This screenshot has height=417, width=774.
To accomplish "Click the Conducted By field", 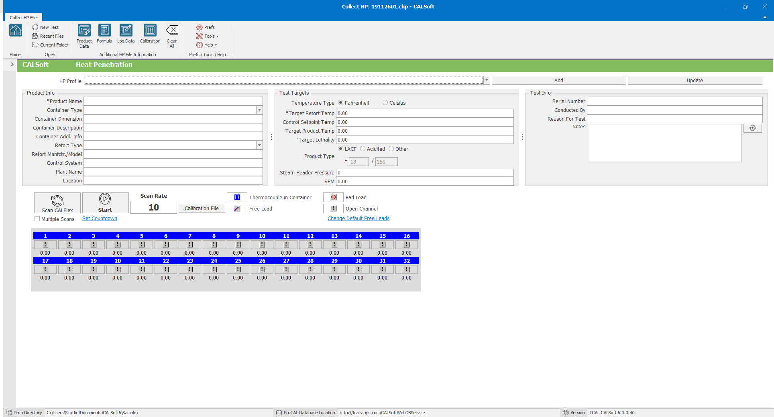I will [675, 110].
